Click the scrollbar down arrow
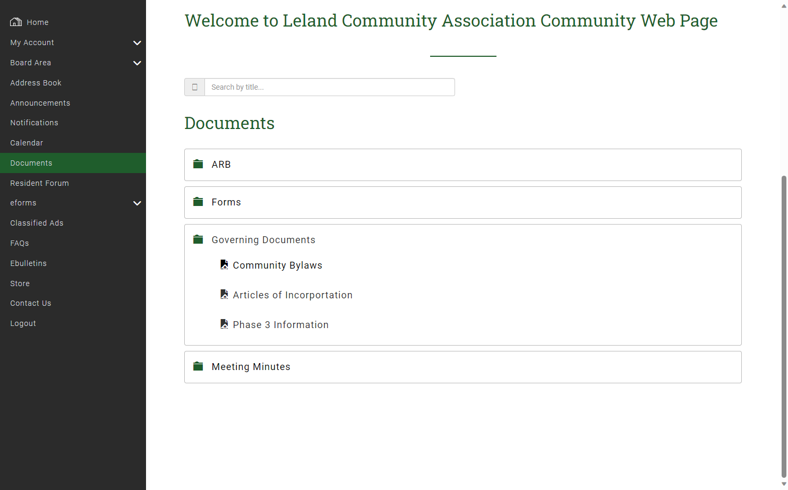 click(784, 484)
